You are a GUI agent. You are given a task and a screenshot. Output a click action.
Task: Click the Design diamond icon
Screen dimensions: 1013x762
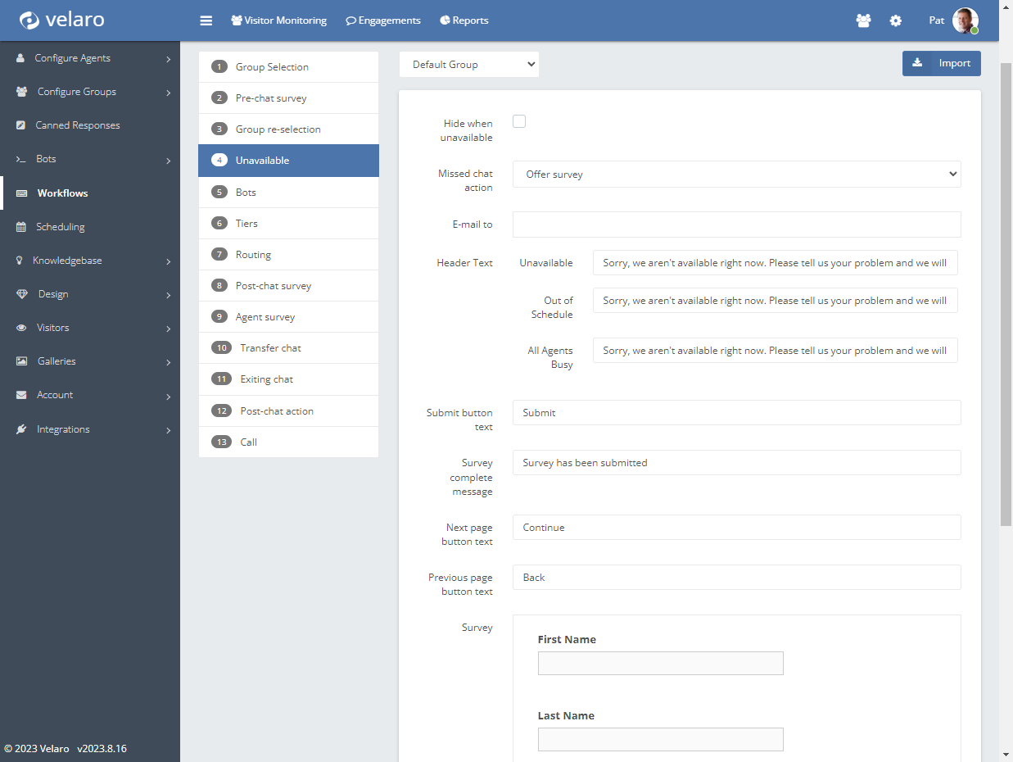click(x=21, y=294)
